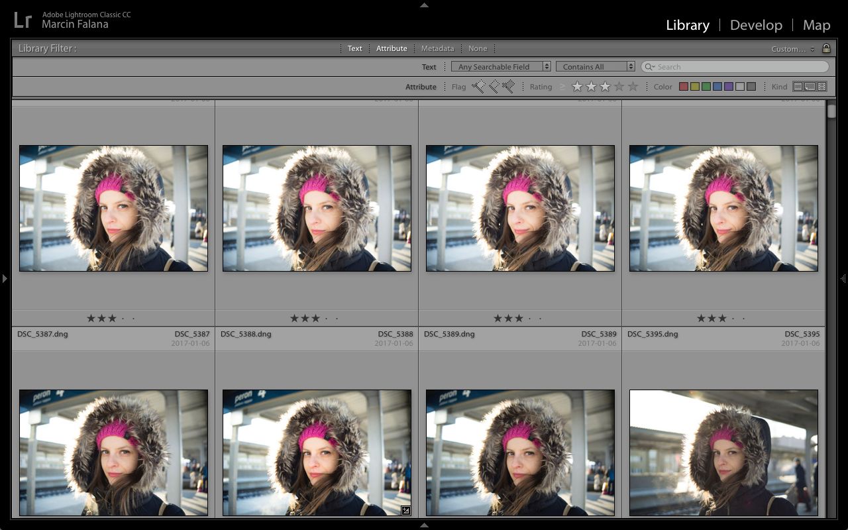The height and width of the screenshot is (530, 848).
Task: Click the Kind label in Attribute row
Action: click(x=779, y=87)
